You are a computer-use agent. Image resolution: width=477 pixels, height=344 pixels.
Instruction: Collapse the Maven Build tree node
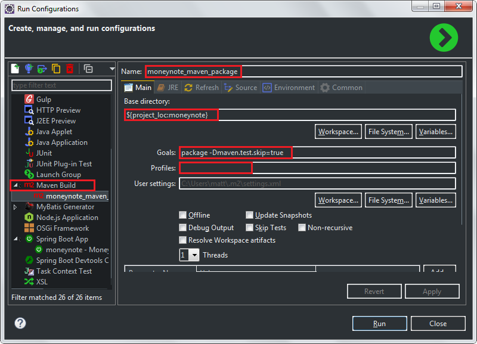point(16,185)
